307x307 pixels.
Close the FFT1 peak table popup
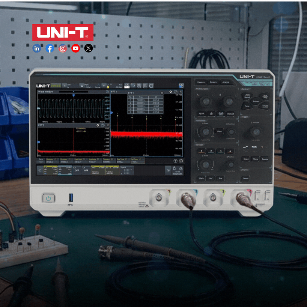(x=162, y=93)
